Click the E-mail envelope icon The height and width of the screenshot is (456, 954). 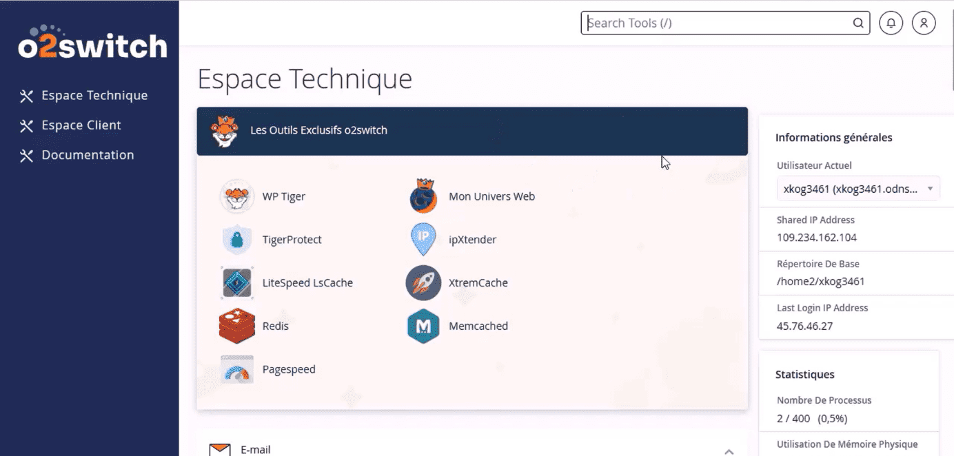pos(220,450)
